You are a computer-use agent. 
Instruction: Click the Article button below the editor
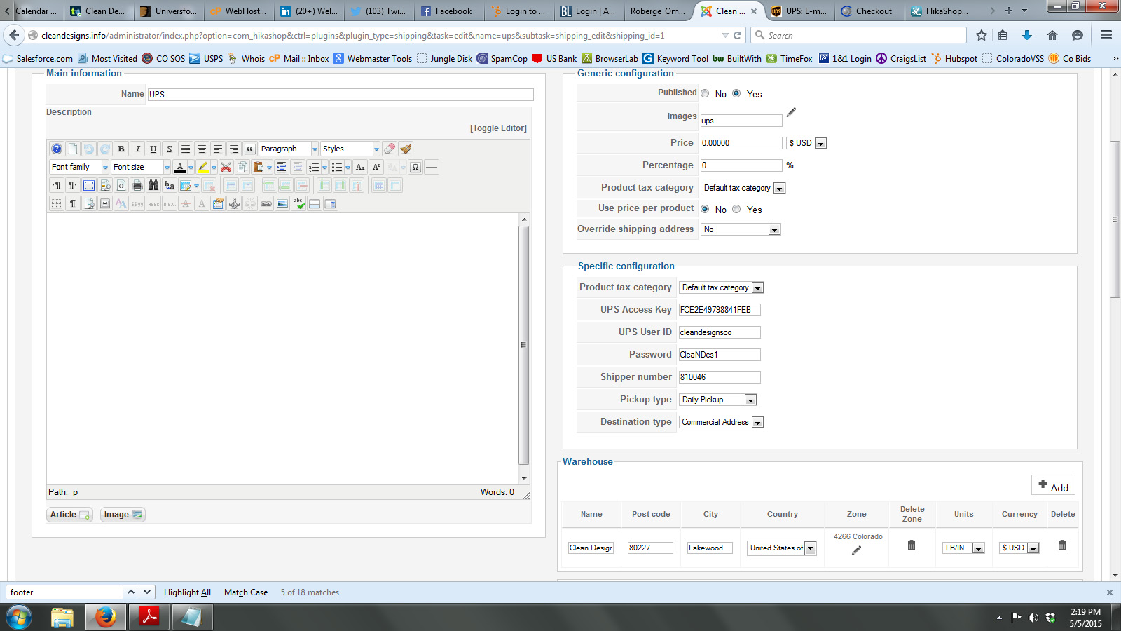coord(69,515)
